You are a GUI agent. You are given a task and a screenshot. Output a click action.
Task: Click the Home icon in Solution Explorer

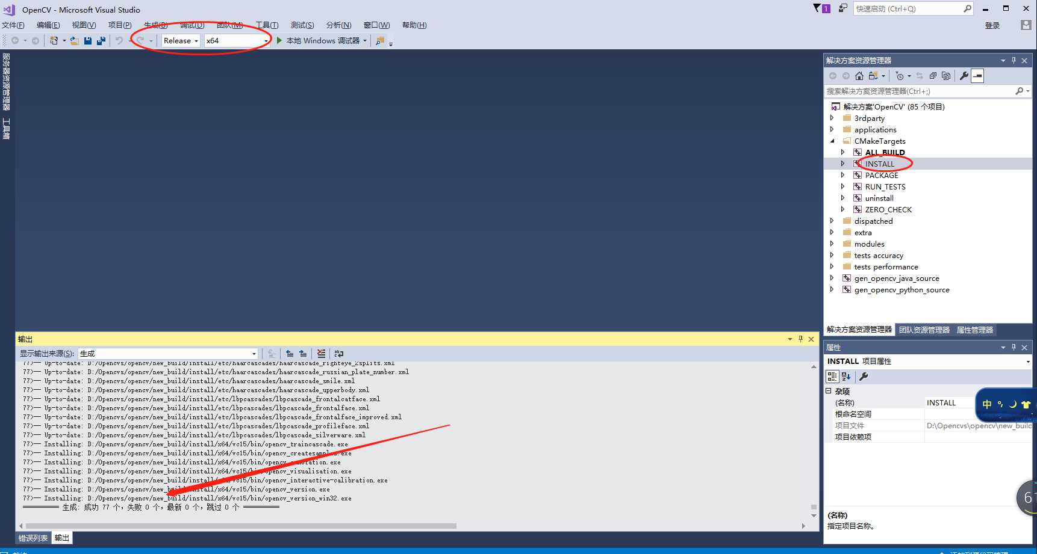coord(859,76)
